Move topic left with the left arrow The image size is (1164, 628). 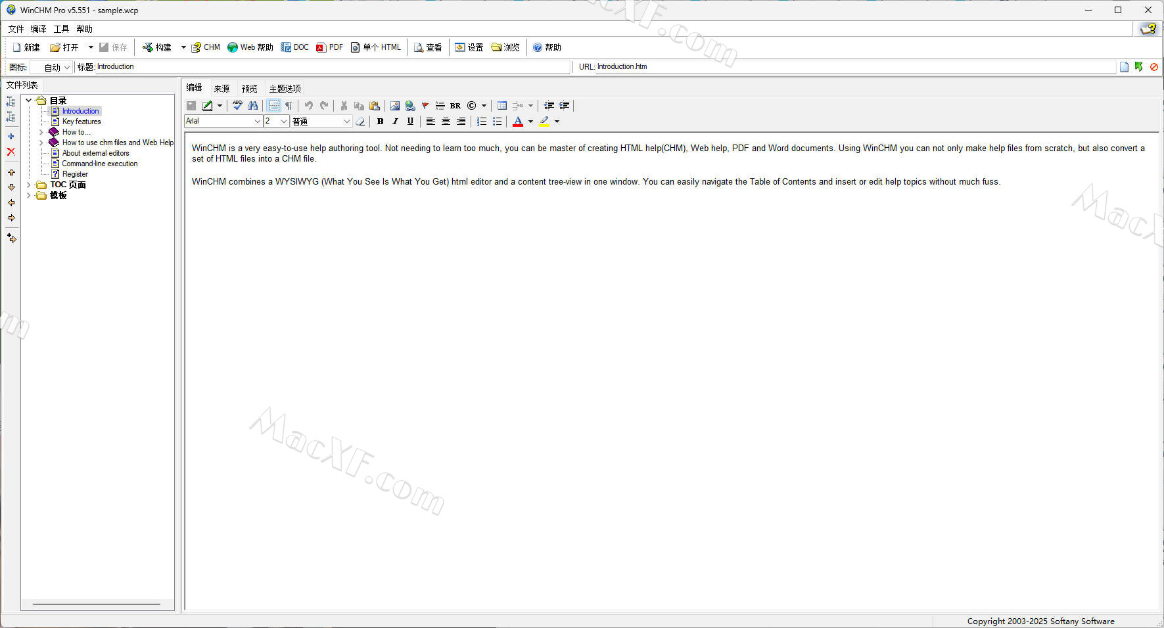(11, 202)
